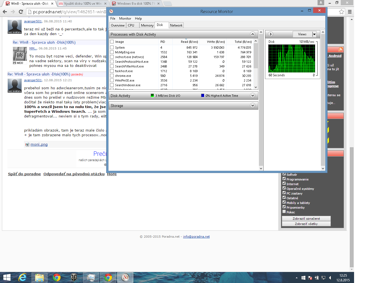Click the Zobraziť označené button
This screenshot has height=283, width=369.
(x=306, y=218)
